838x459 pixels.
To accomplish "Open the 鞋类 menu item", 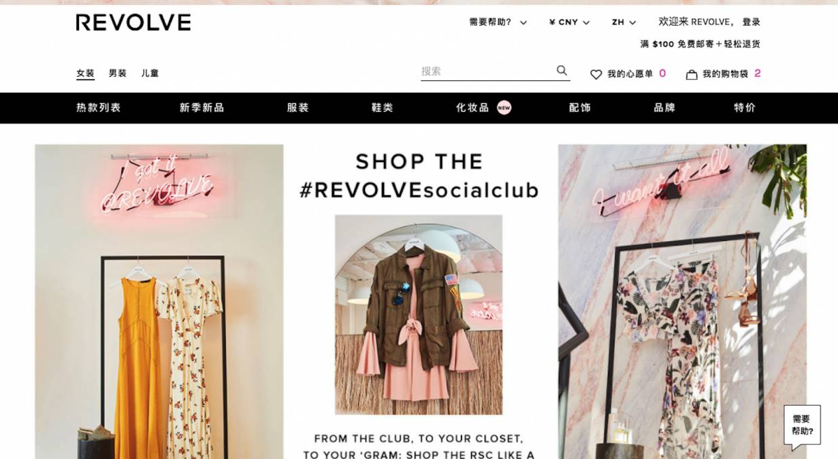I will [x=382, y=107].
